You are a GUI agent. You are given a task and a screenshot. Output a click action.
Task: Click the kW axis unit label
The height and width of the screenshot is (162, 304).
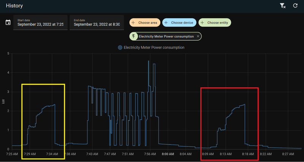pyautogui.click(x=3, y=102)
